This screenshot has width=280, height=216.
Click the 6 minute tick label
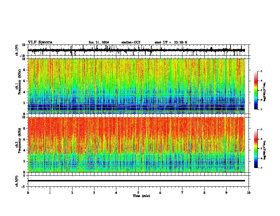point(161,193)
